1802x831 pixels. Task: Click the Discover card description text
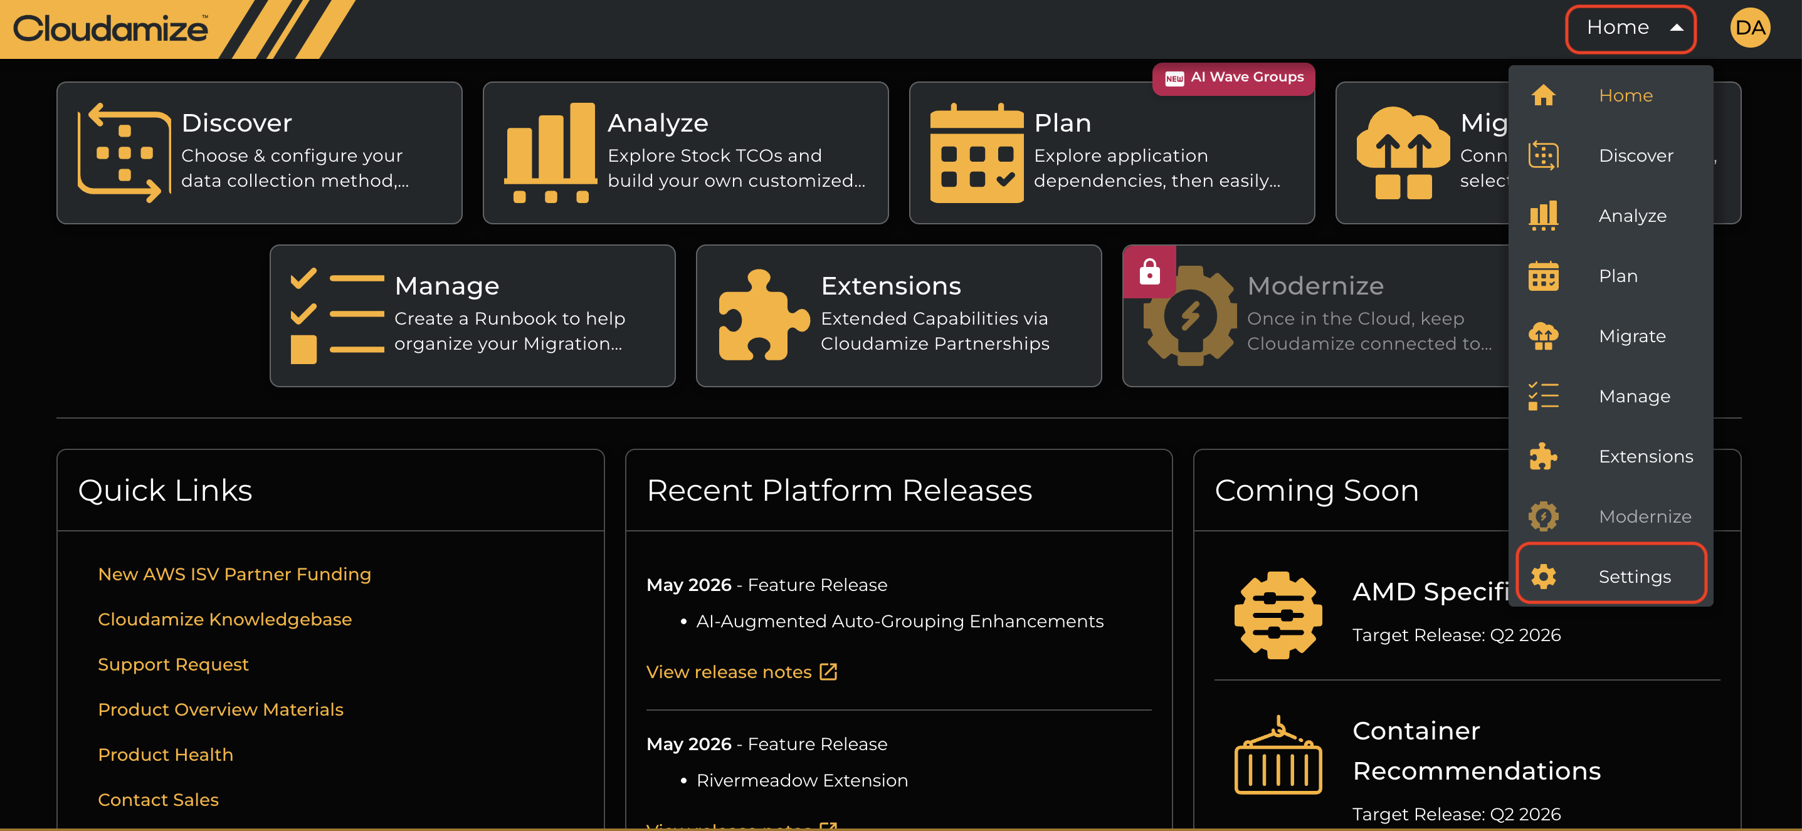point(295,168)
